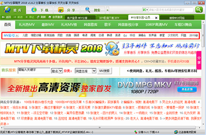Switch to the 最新MV tab
The image size is (206, 135).
48,25
